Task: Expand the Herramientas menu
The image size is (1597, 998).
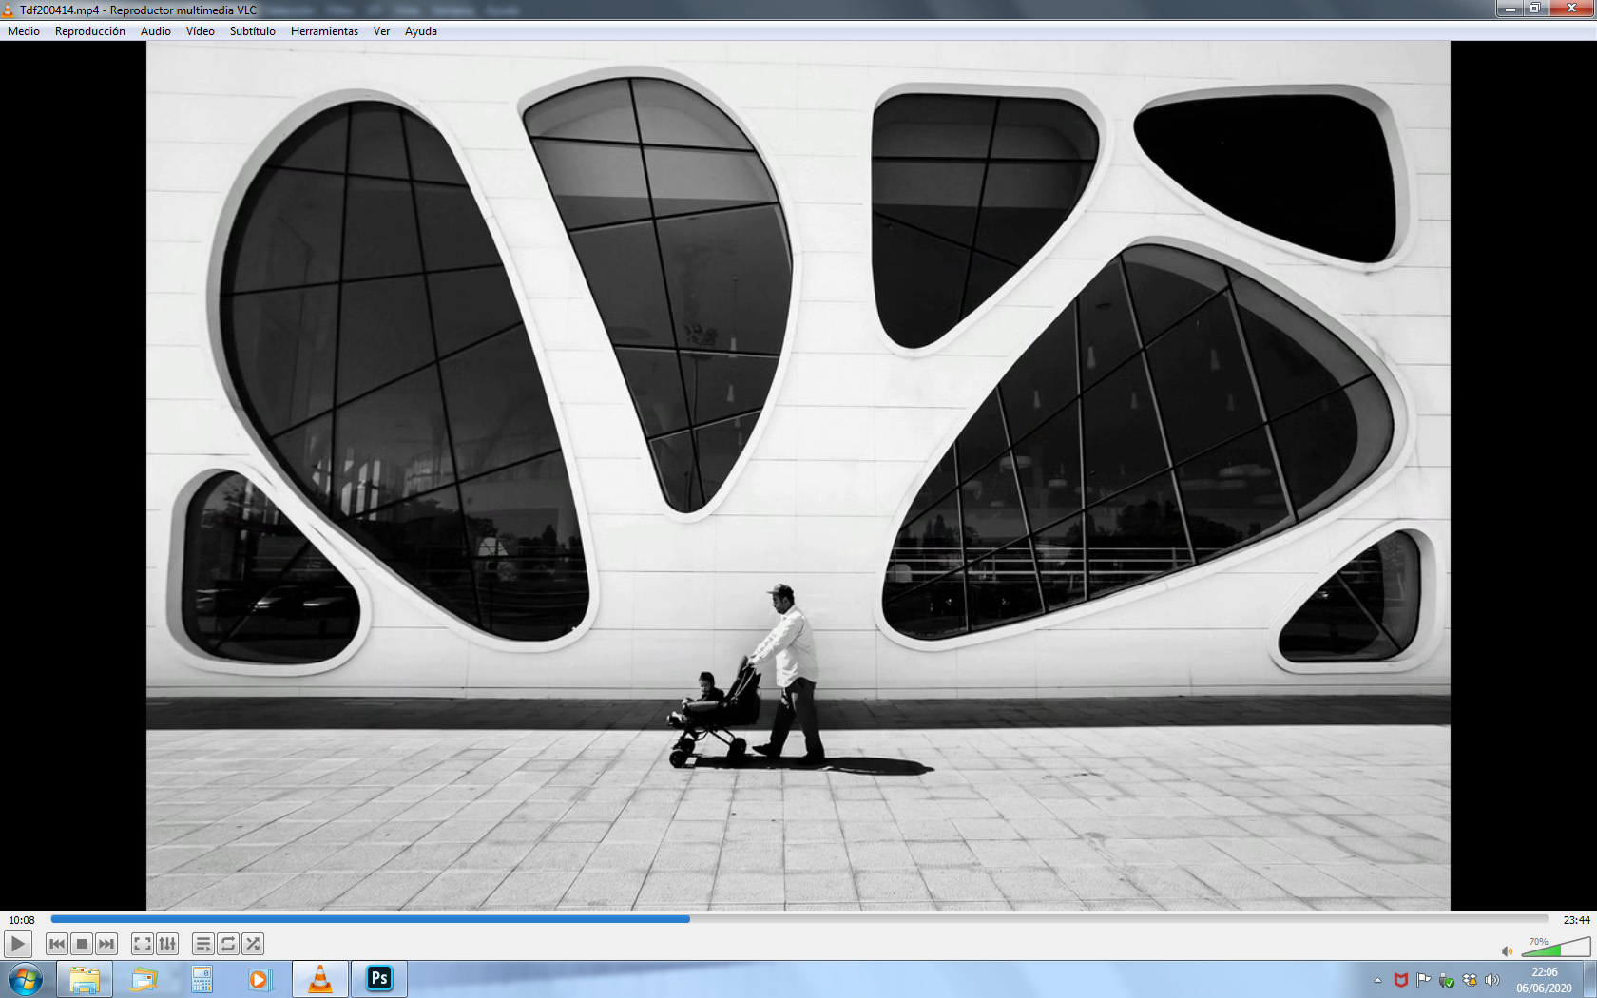Action: [325, 31]
